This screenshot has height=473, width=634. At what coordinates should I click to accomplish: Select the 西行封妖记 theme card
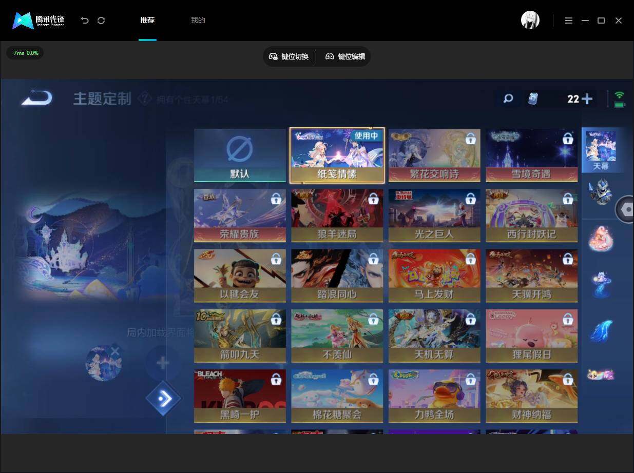tap(531, 215)
